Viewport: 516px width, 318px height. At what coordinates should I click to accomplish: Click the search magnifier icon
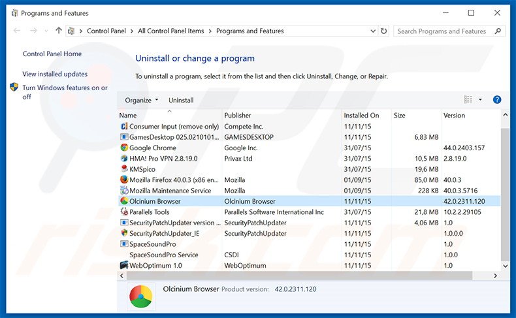click(x=498, y=31)
